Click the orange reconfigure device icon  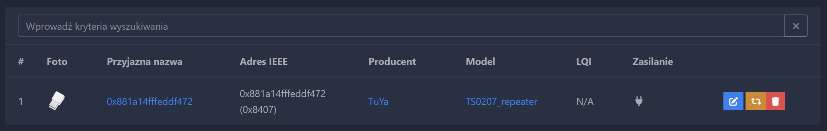(756, 101)
